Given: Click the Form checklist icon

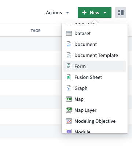Looking at the screenshot, I should 69,66.
